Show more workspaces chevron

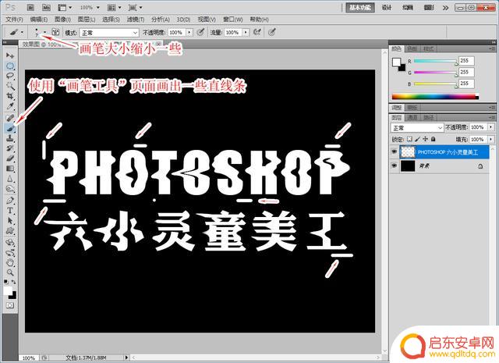(x=445, y=8)
